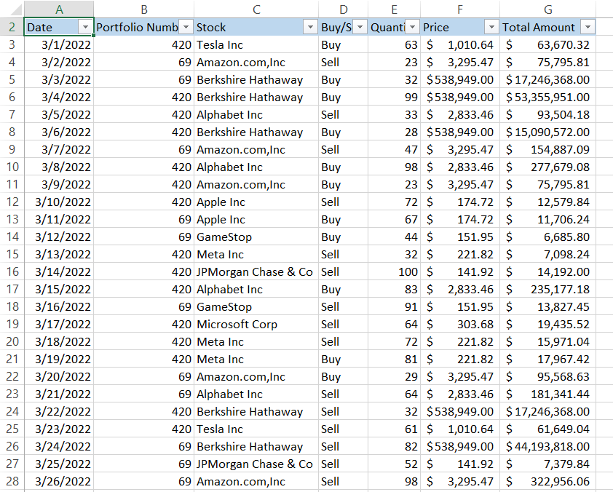613x492 pixels.
Task: Click the header row number 2
Action: [x=12, y=28]
